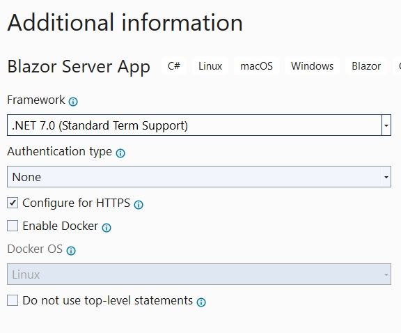Screen dimensions: 401x333
Task: Click the Configure for HTTPS info icon
Action: pyautogui.click(x=139, y=205)
